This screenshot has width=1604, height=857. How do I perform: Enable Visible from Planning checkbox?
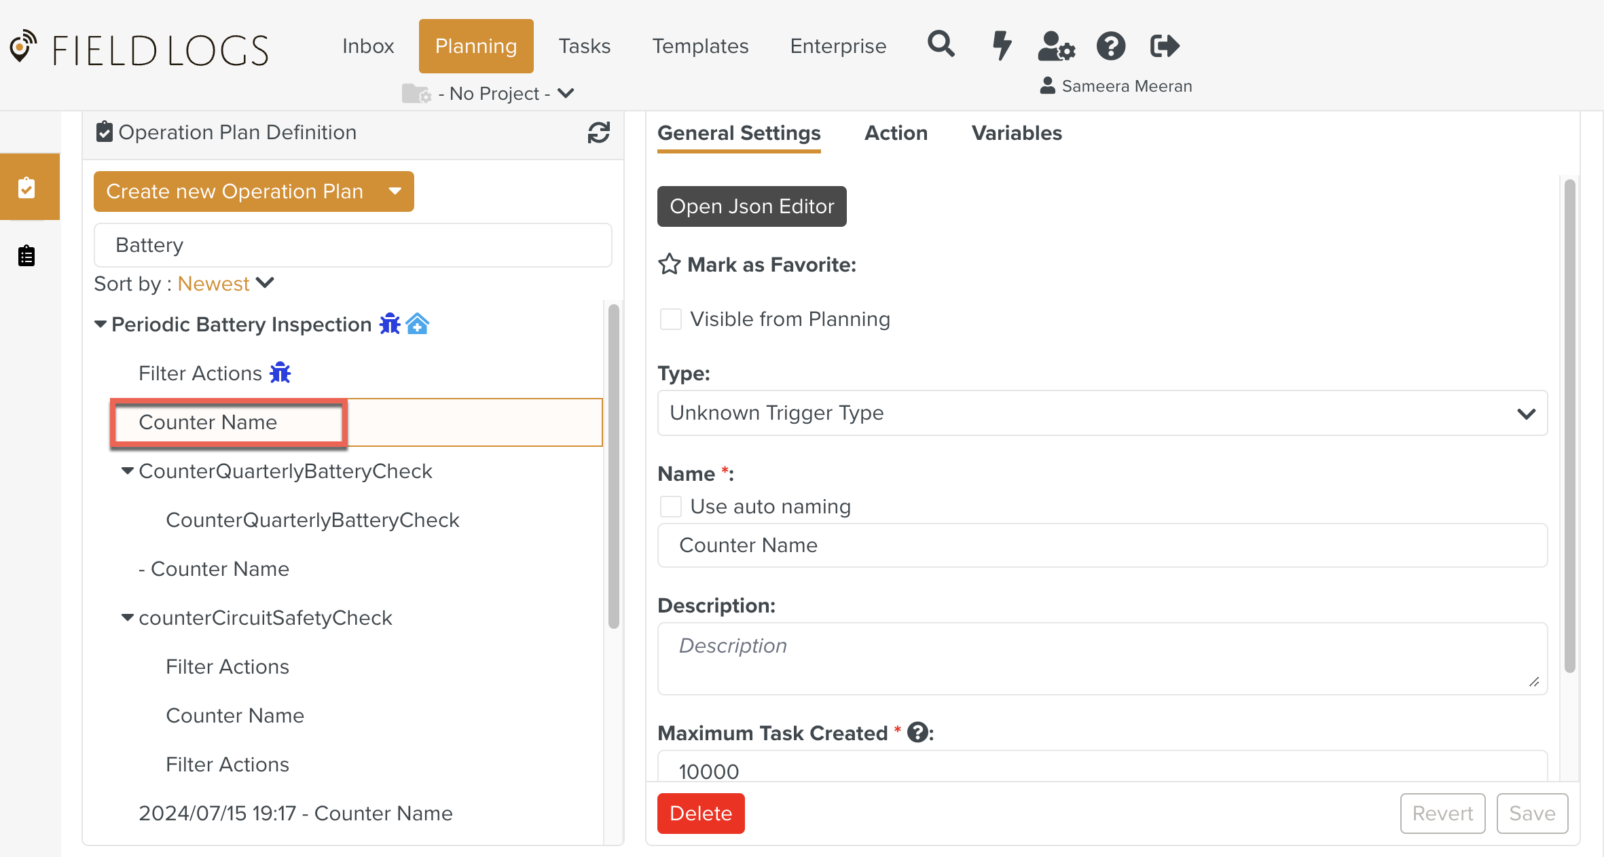click(x=671, y=319)
